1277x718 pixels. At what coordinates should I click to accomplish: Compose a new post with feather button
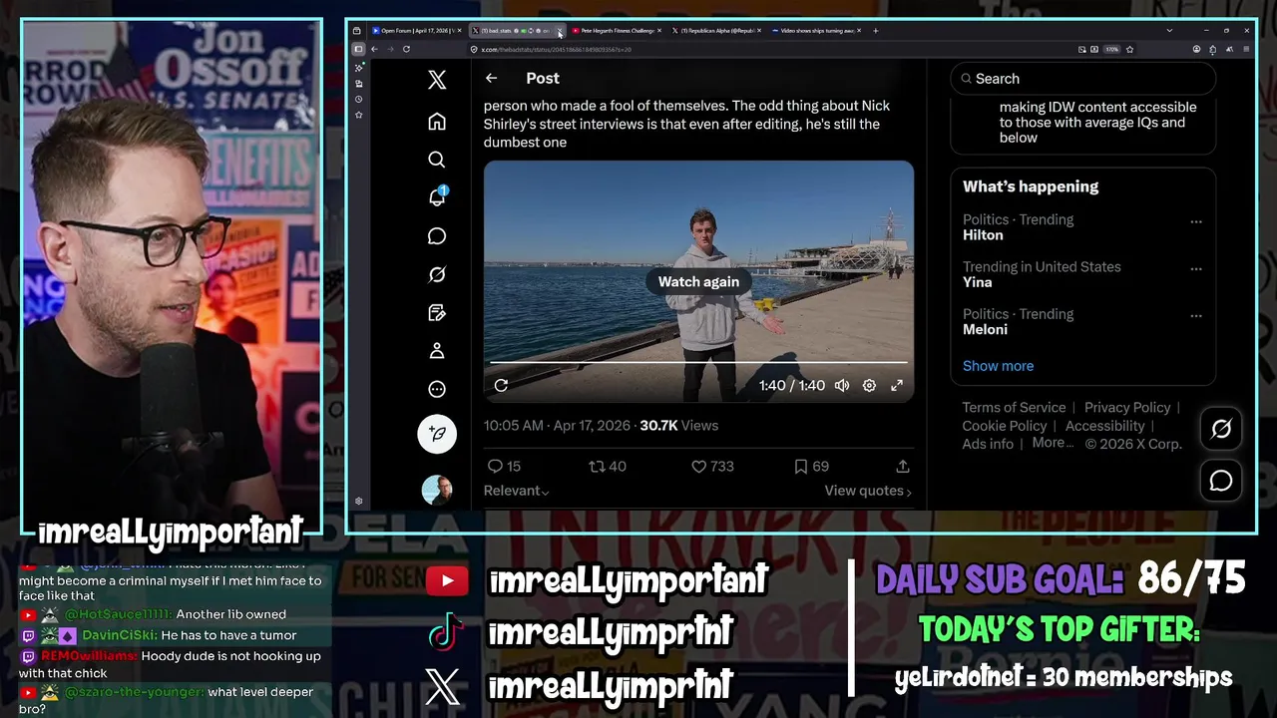[437, 434]
